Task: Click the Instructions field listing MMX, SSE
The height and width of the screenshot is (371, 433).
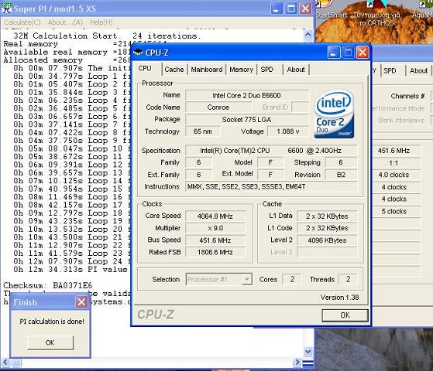Action: [271, 186]
